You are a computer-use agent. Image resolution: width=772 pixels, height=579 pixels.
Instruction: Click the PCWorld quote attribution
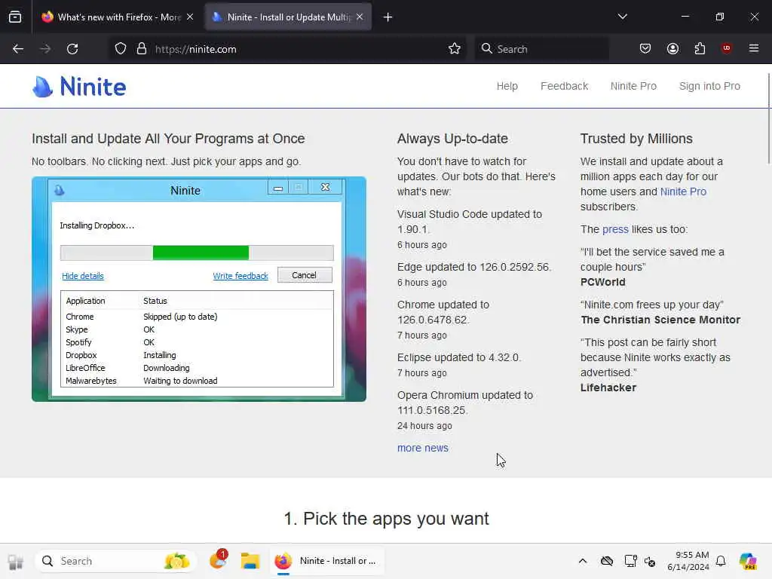(602, 282)
